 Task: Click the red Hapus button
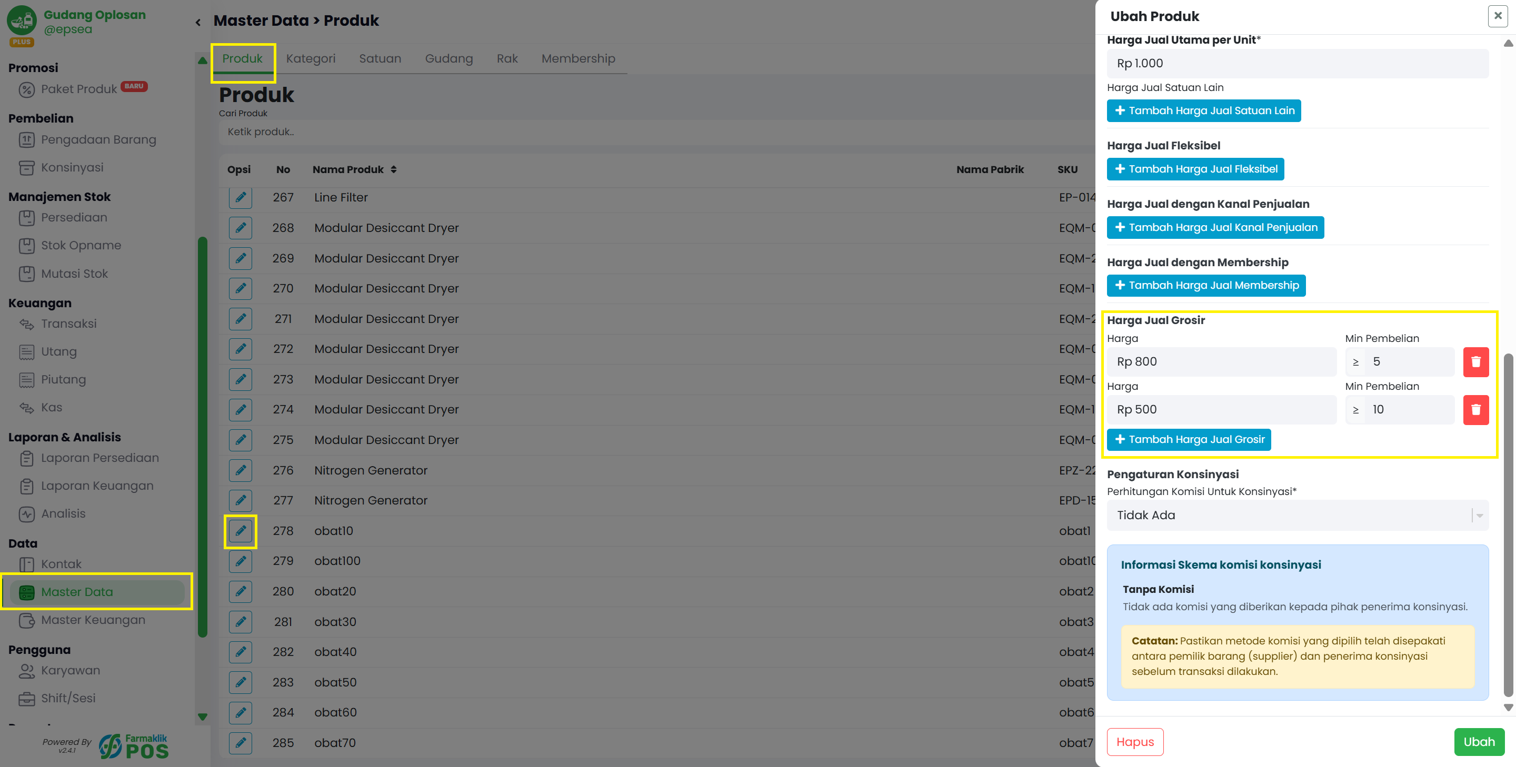coord(1135,742)
